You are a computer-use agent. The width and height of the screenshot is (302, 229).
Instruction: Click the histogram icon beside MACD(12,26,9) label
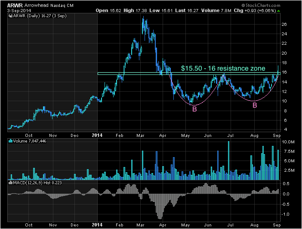point(11,183)
